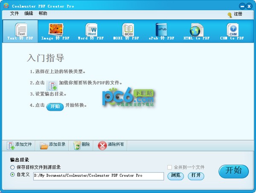This screenshot has height=193, width=256.
Task: Select the Word to PDF conversion mode
Action: [91, 31]
